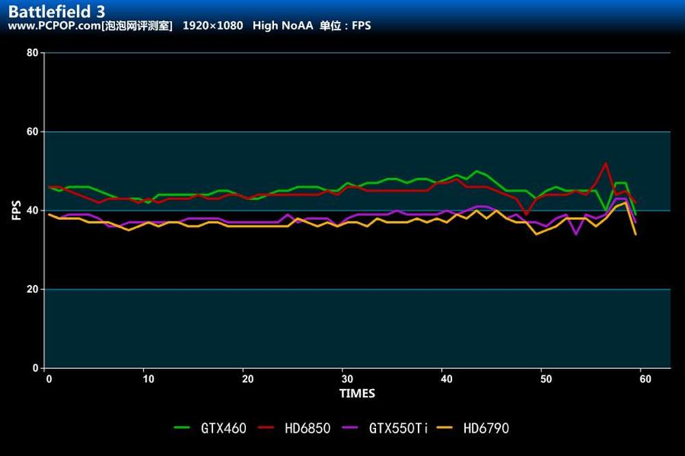The width and height of the screenshot is (685, 456).
Task: Click the 50 tick label on the TIMES axis
Action: point(546,379)
